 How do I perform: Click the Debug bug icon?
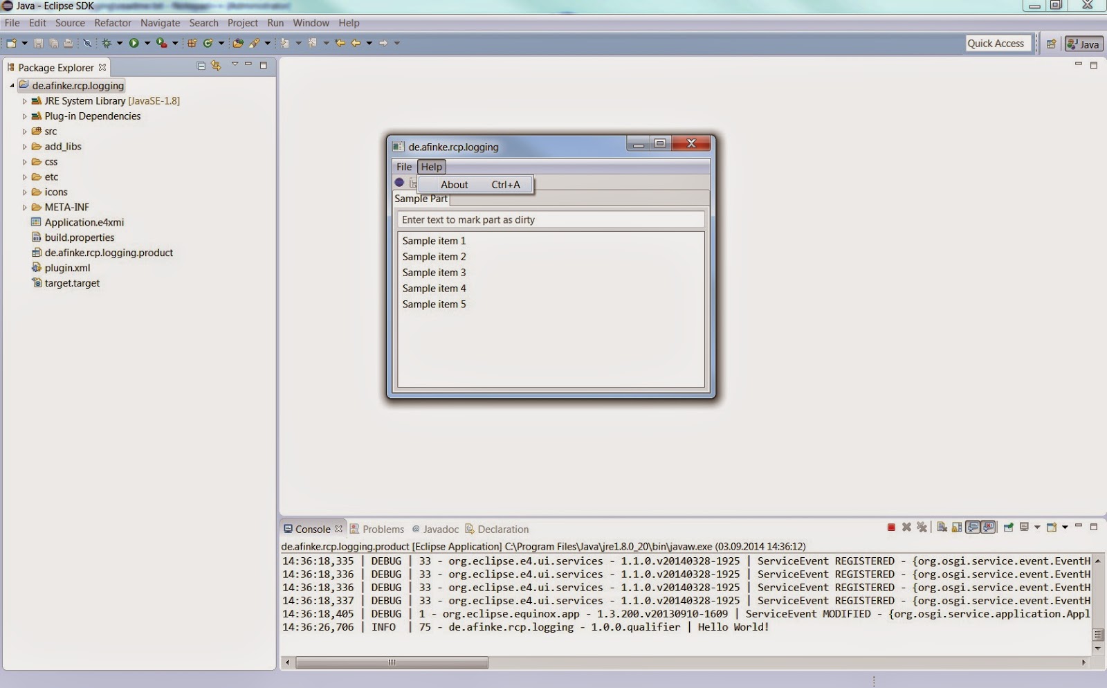pos(107,43)
